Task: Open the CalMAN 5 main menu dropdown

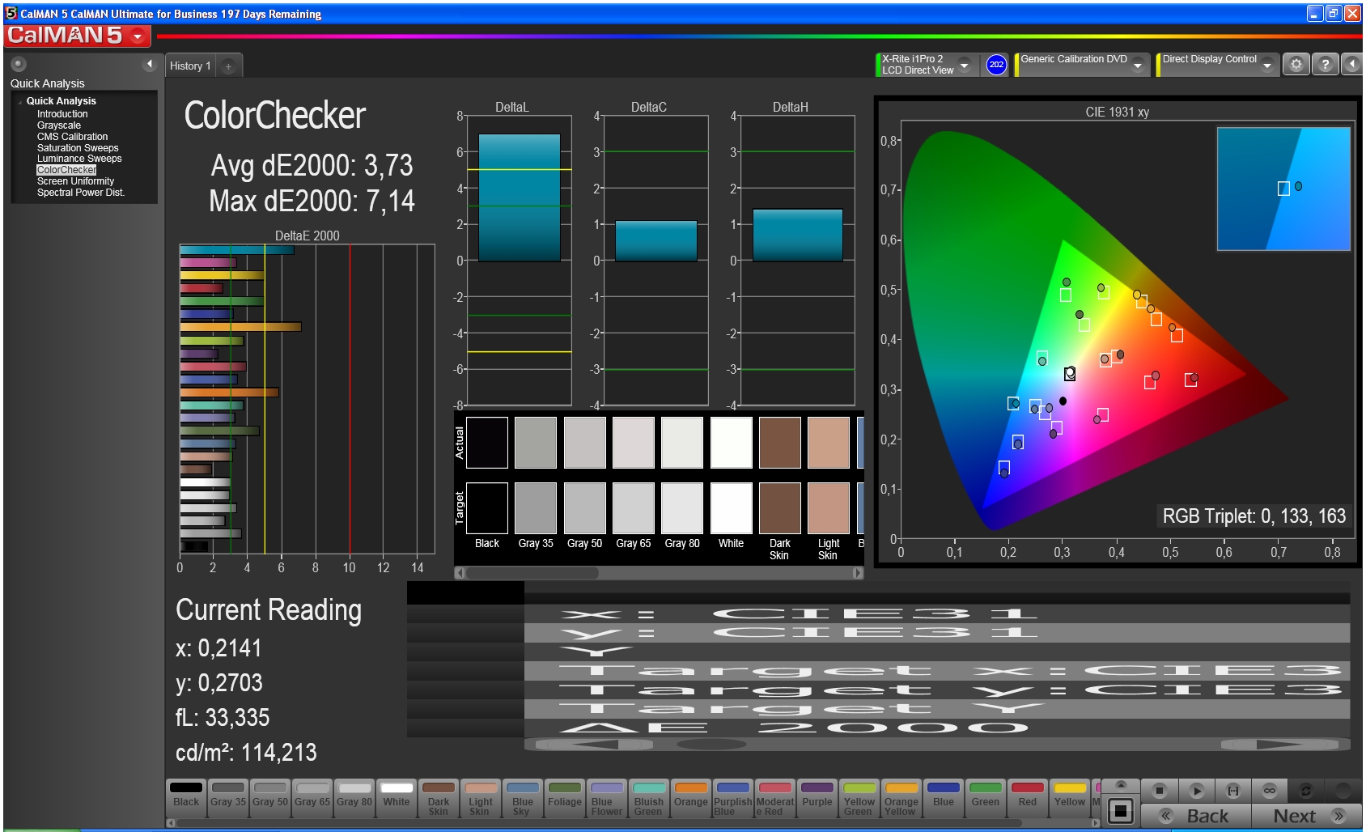Action: (x=138, y=36)
